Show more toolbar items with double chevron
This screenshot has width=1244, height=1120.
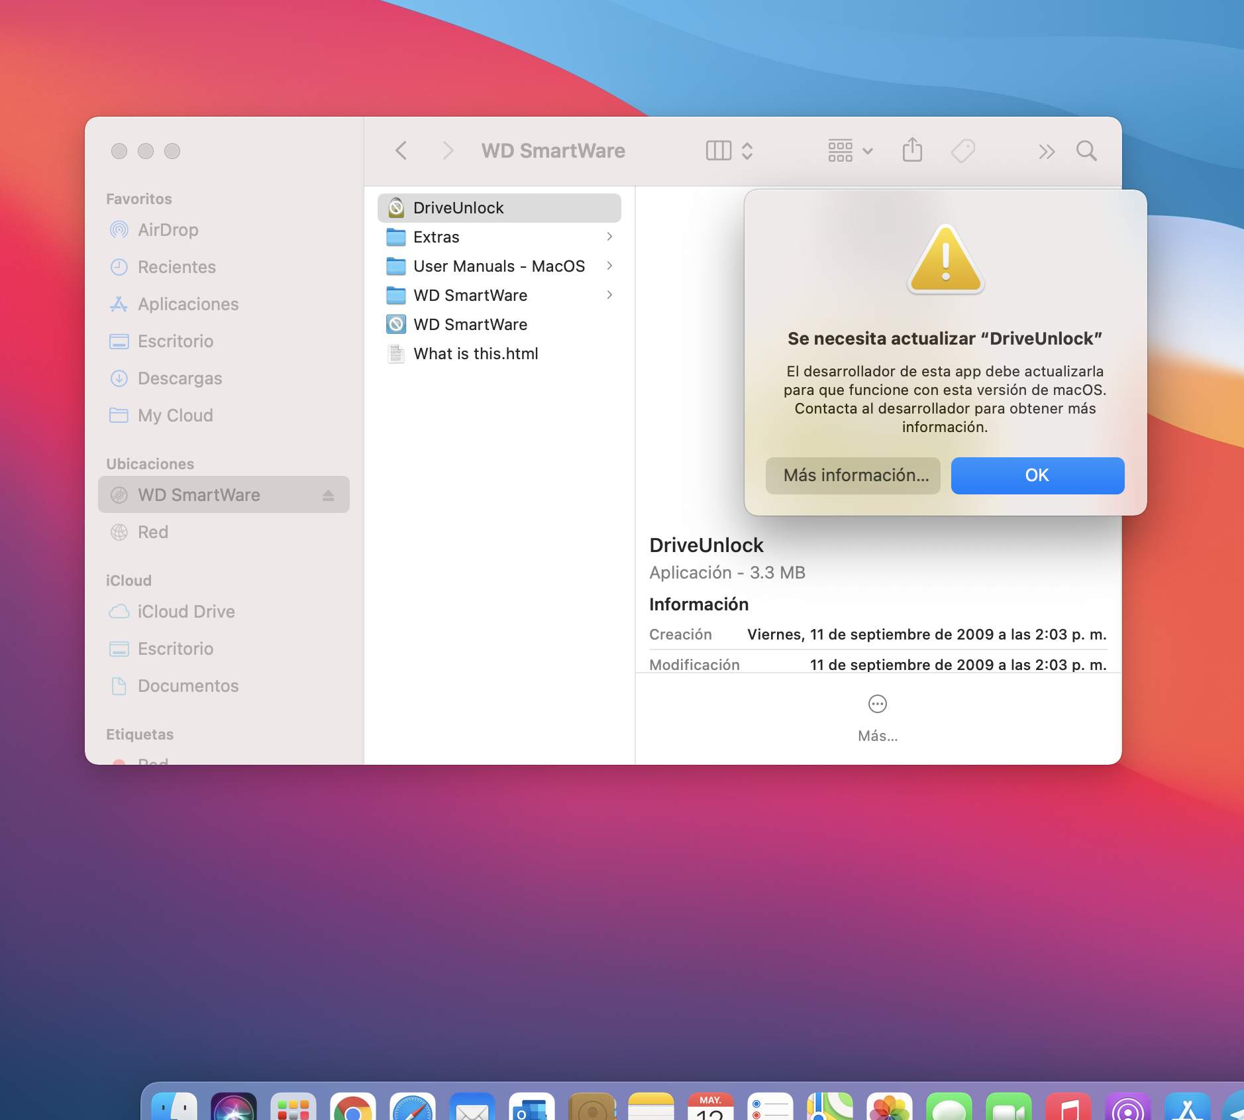tap(1047, 152)
